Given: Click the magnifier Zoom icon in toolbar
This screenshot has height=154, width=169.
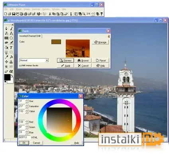Looking at the screenshot, I should tap(84, 14).
